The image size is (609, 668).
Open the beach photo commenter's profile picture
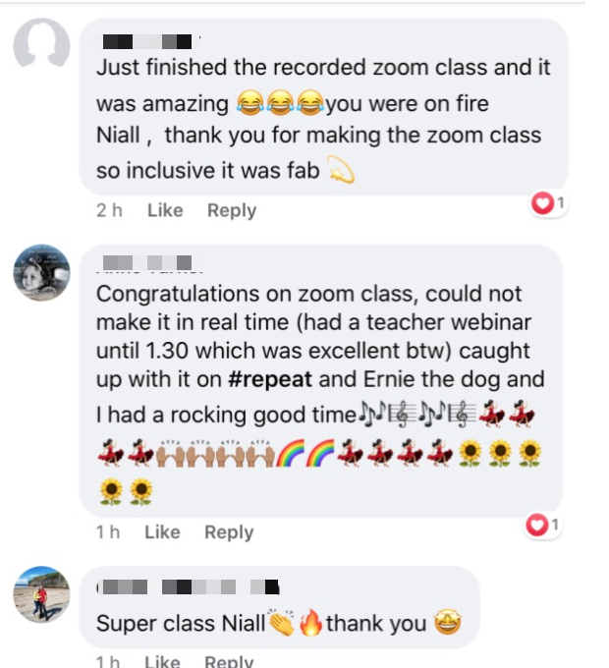[x=41, y=594]
